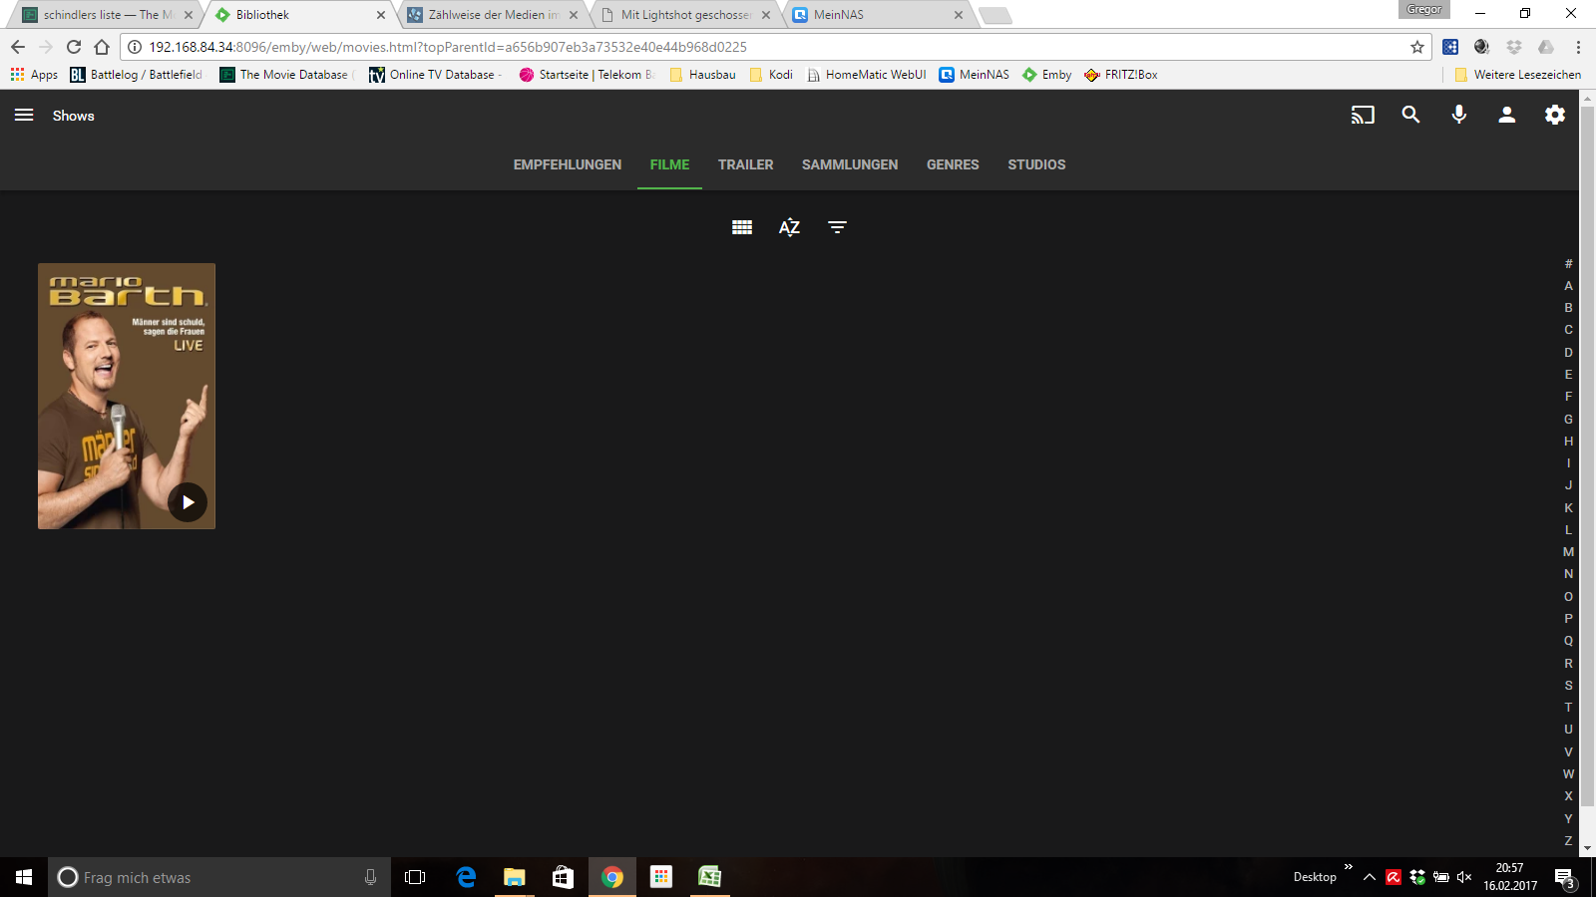
Task: Open the Studios tab
Action: [1036, 164]
